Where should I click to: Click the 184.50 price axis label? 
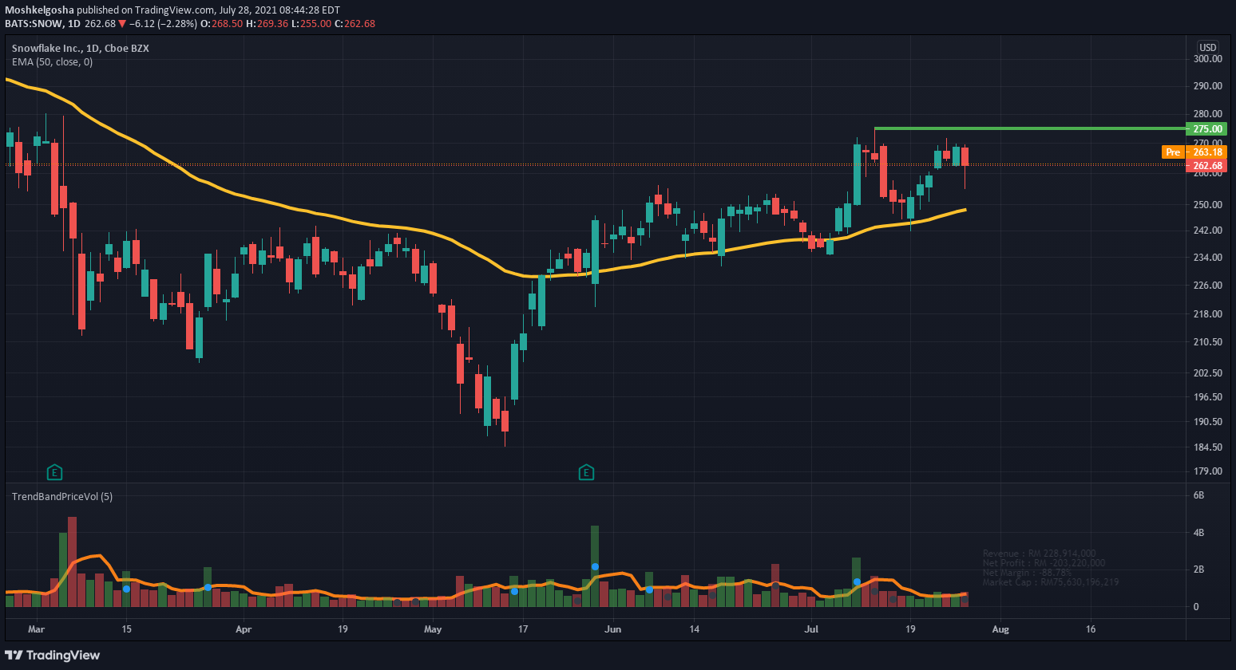1208,447
